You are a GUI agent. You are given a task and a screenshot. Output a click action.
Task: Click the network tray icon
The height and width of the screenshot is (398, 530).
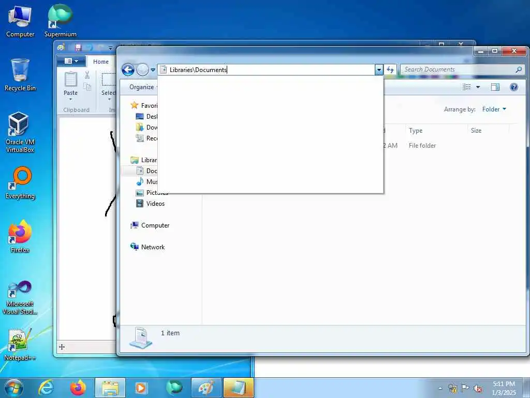point(452,388)
